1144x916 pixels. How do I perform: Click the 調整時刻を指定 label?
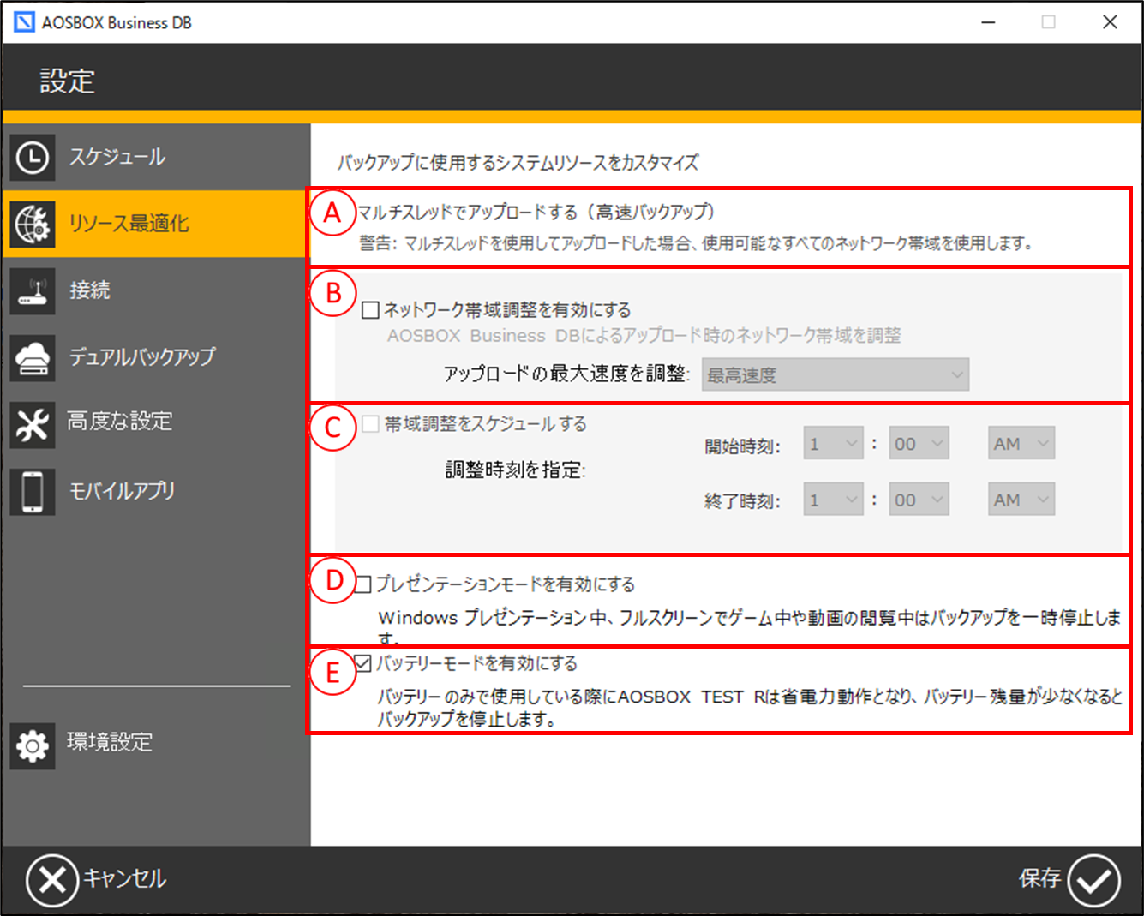coord(516,470)
